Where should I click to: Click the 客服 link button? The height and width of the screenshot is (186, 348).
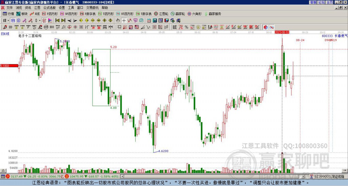coord(313,2)
